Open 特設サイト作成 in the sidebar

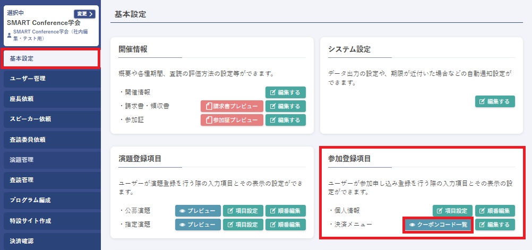50,220
